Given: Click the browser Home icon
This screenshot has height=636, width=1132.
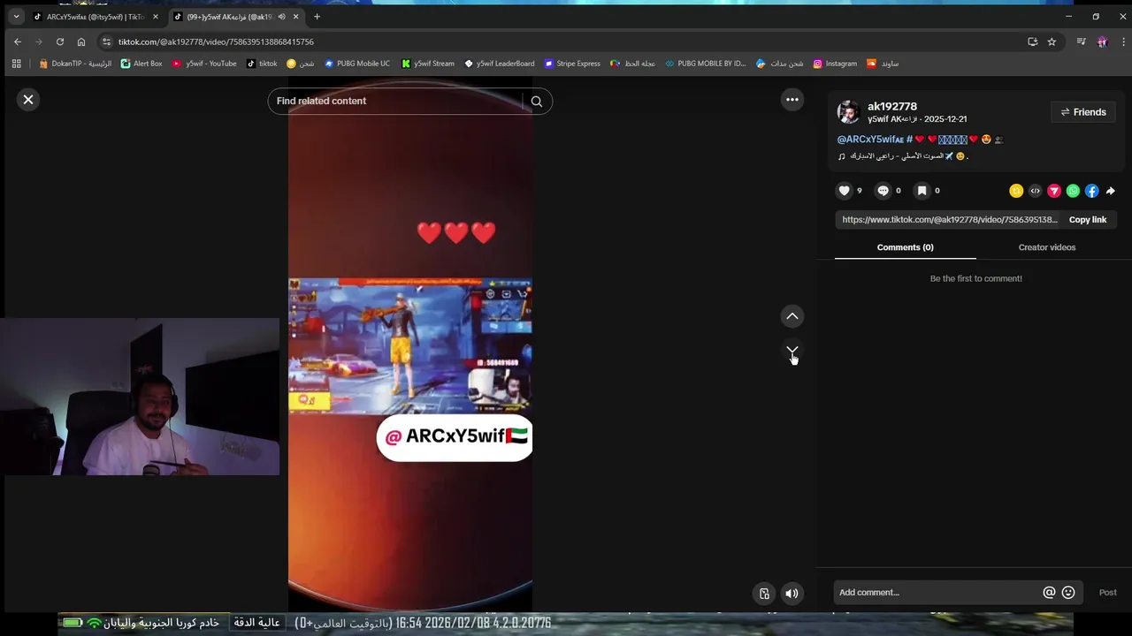Looking at the screenshot, I should click(81, 42).
